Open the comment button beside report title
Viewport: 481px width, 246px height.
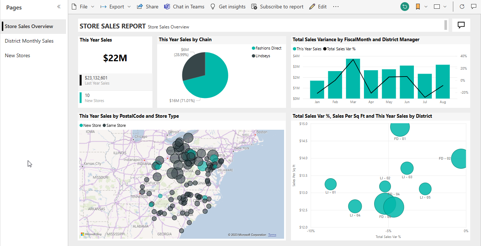pos(461,25)
